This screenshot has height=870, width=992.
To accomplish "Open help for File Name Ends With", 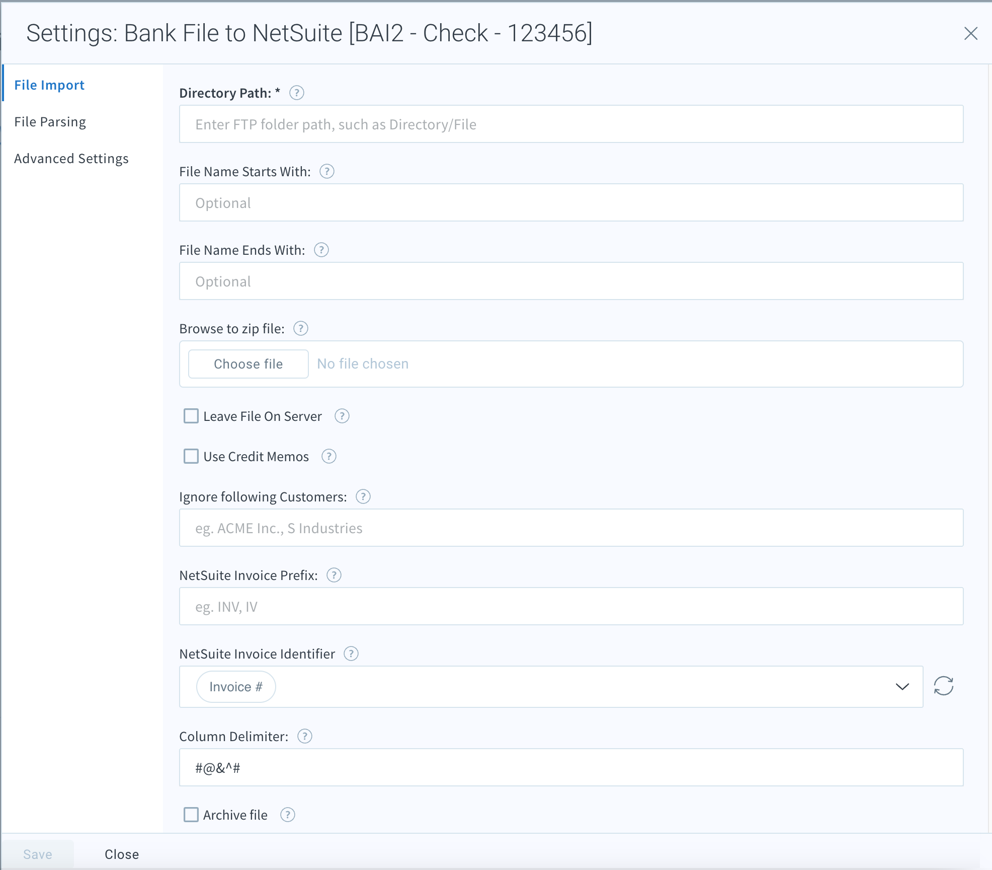I will pyautogui.click(x=321, y=250).
